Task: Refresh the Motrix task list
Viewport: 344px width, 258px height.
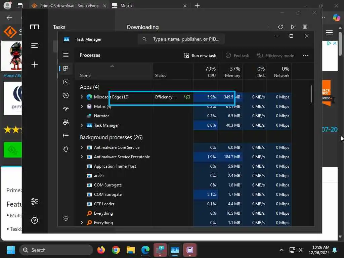Action: [x=281, y=27]
